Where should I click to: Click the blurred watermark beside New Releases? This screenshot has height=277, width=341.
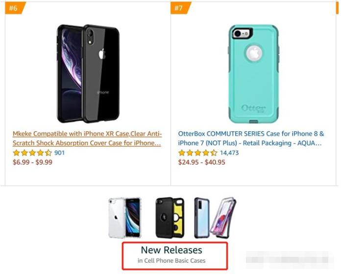click(x=289, y=256)
